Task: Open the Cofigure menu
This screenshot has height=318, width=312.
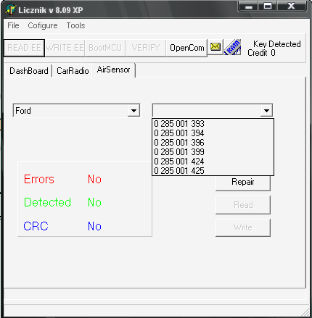Action: click(x=43, y=25)
